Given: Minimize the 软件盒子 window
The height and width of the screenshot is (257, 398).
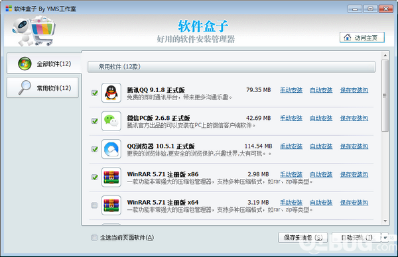Looking at the screenshot, I should coord(355,9).
